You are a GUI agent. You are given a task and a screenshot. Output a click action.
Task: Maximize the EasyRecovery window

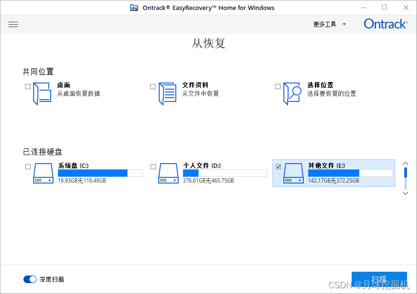pos(384,8)
